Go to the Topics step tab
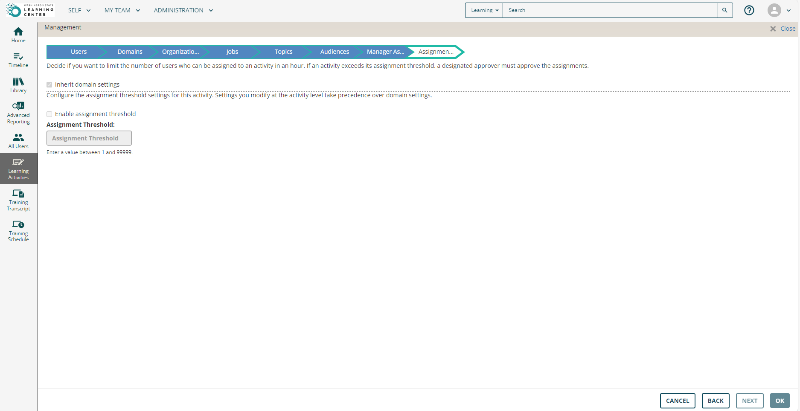 (282, 52)
